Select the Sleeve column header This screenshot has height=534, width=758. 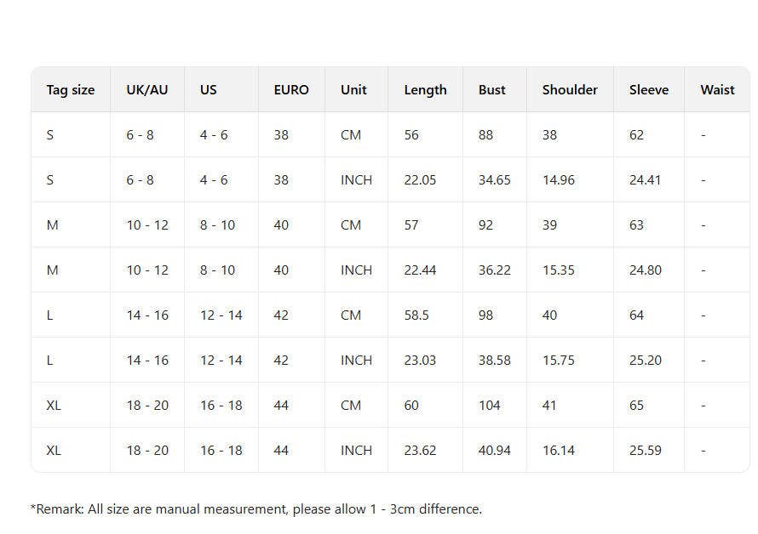[x=649, y=89]
